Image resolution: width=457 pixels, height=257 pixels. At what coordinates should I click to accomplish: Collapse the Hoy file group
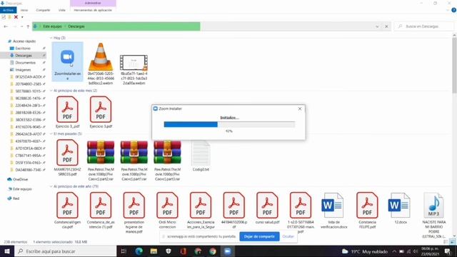[51, 38]
